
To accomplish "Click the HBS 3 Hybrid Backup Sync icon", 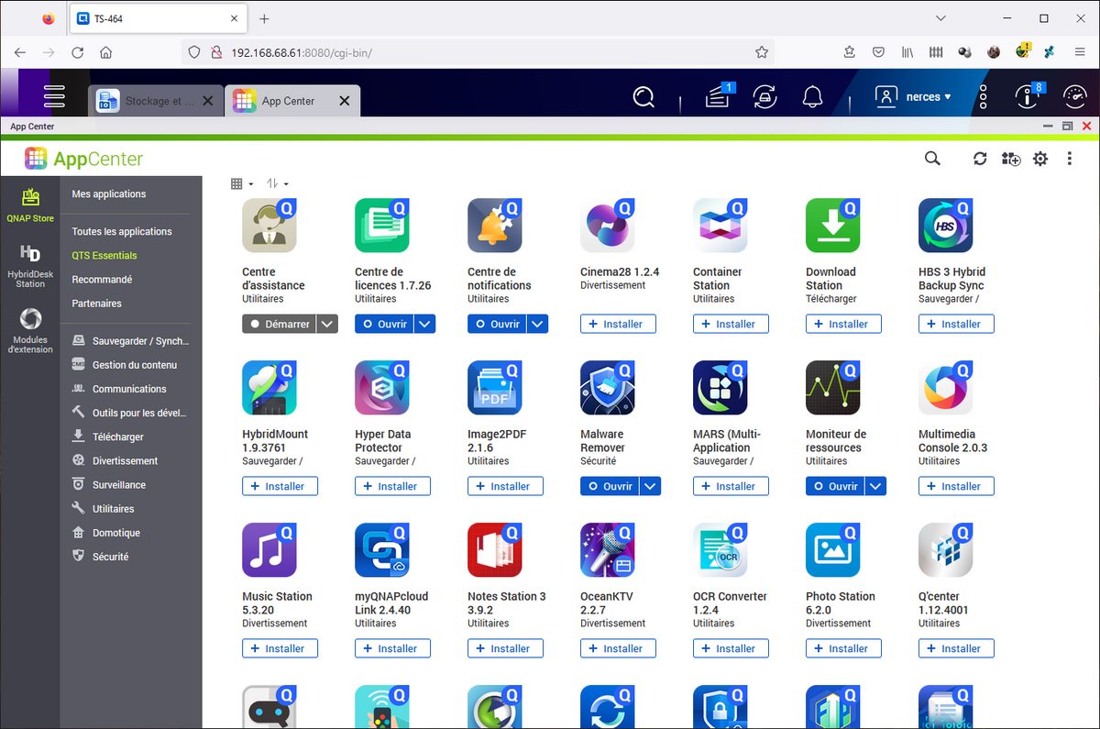I will tap(946, 226).
